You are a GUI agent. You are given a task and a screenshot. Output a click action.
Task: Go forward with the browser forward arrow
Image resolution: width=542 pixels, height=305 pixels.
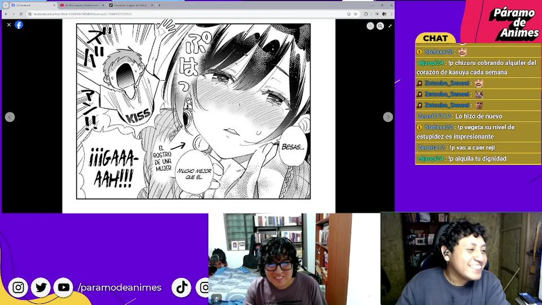(x=14, y=14)
